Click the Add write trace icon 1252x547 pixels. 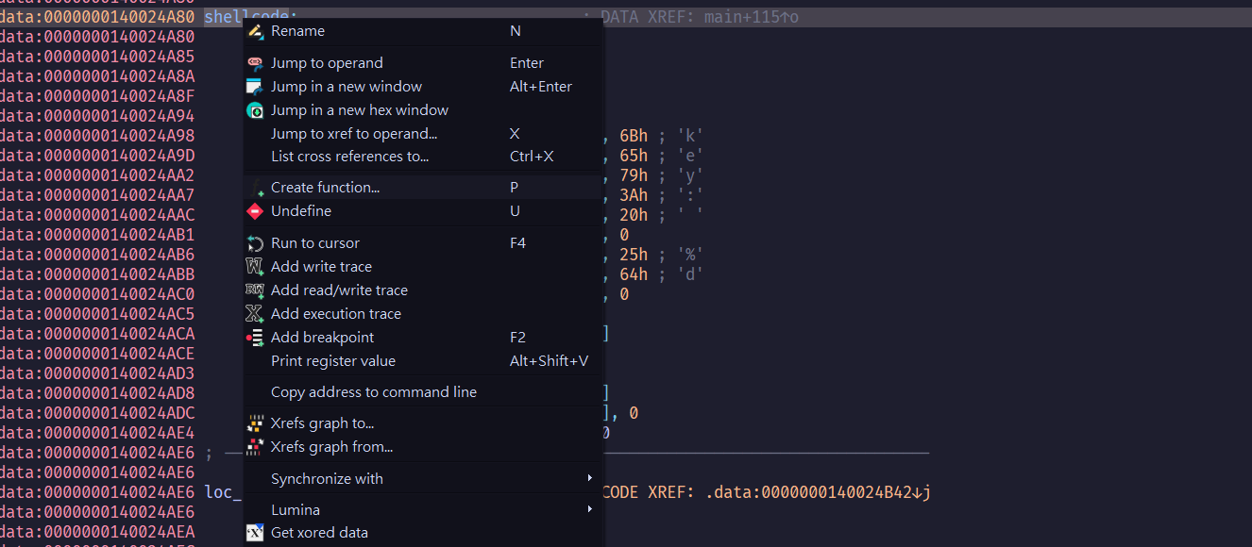[x=255, y=267]
